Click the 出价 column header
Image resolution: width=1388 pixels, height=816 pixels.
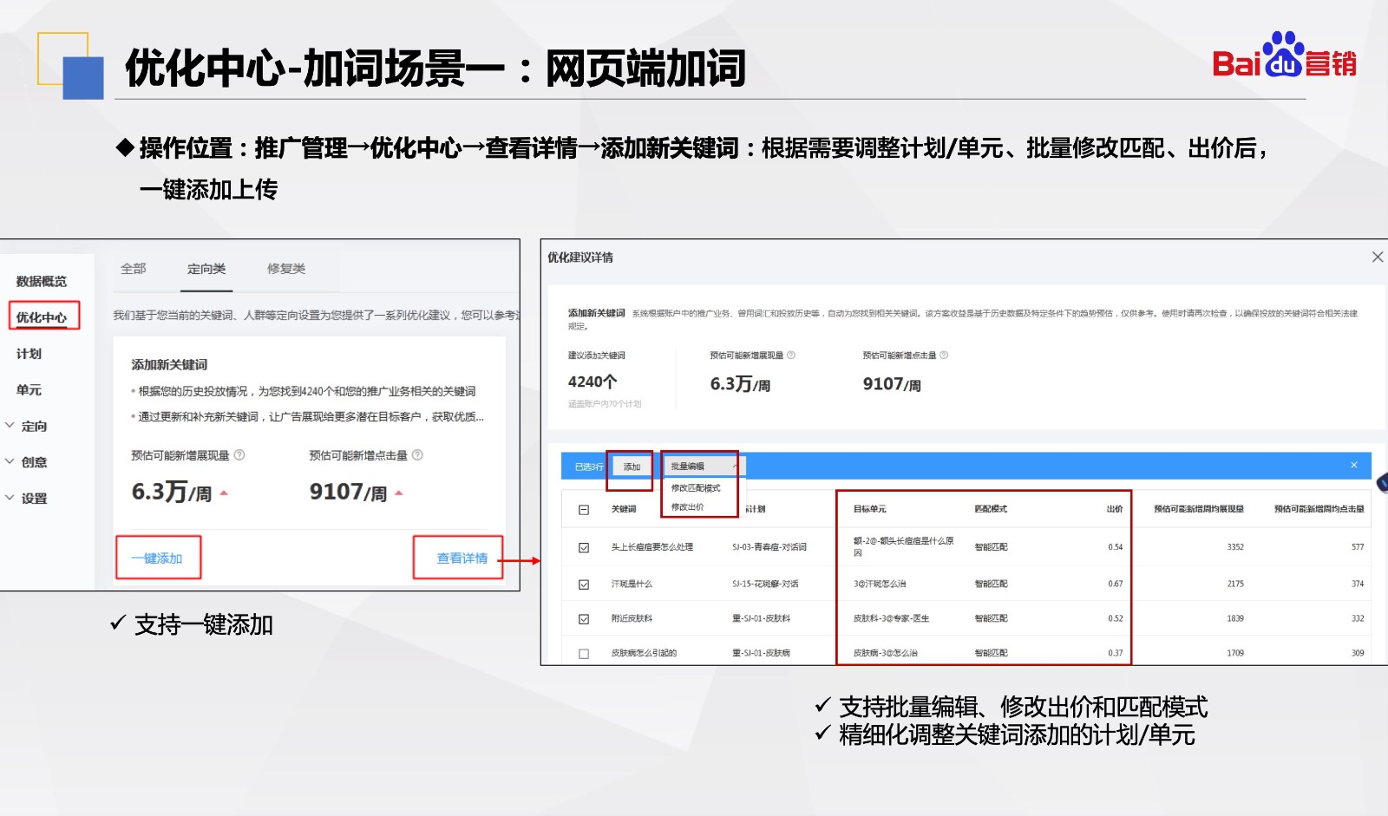(1115, 509)
